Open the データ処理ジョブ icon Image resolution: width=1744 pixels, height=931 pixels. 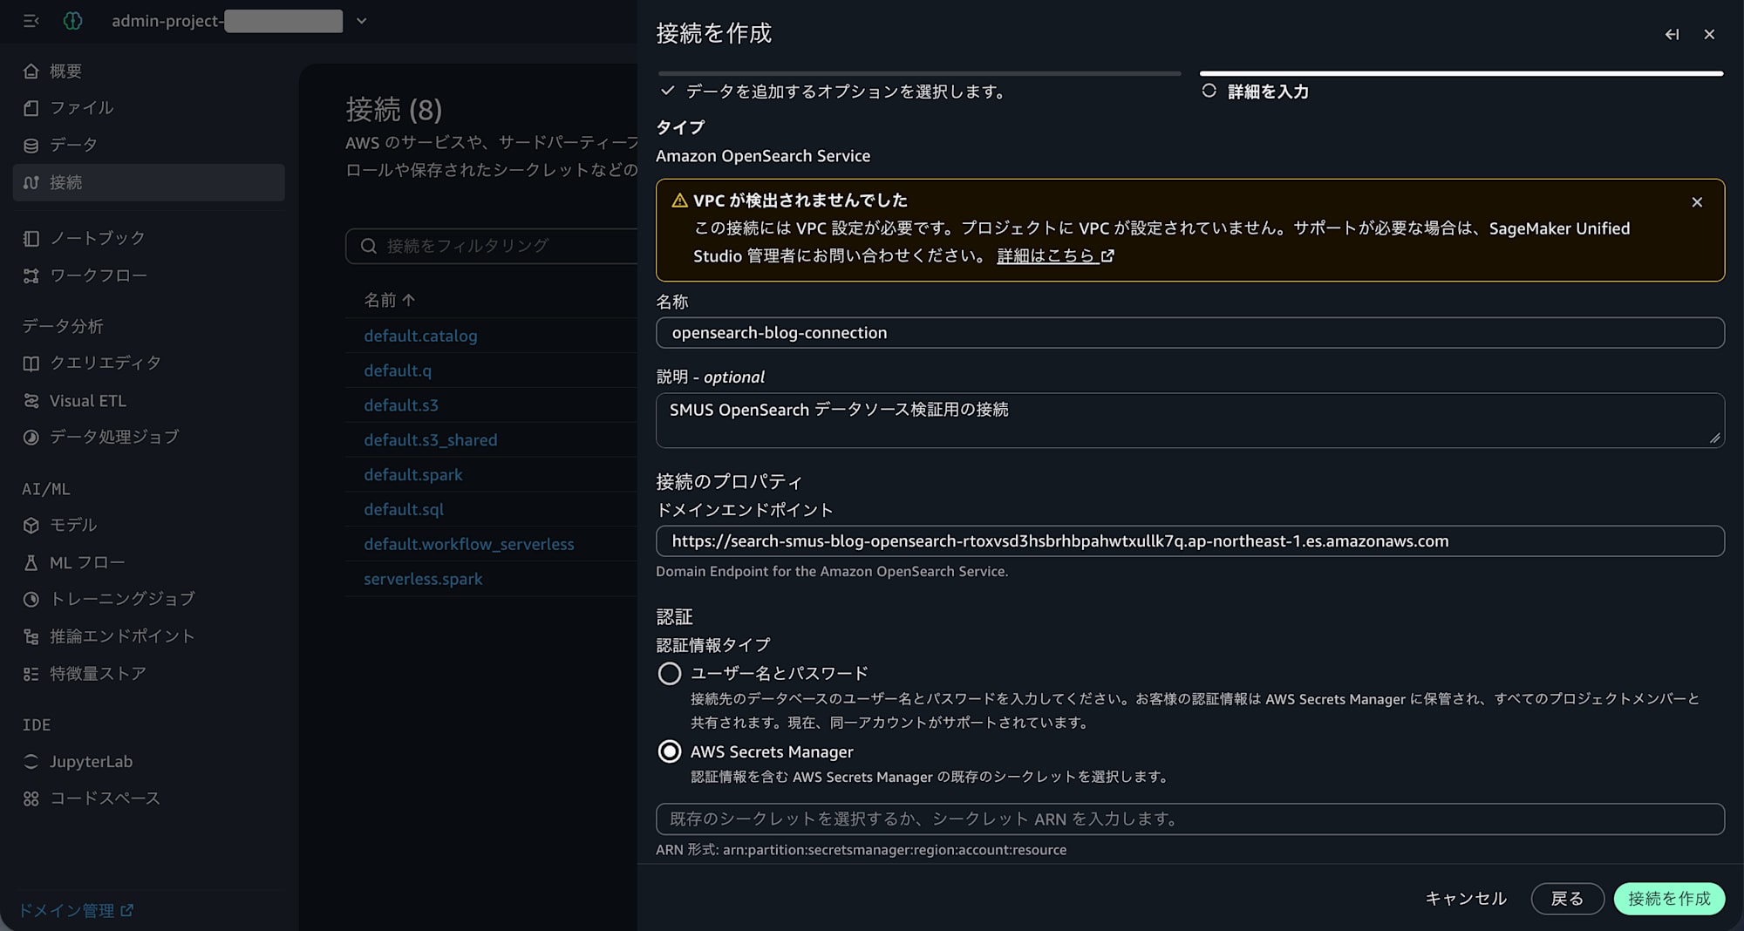pyautogui.click(x=31, y=438)
